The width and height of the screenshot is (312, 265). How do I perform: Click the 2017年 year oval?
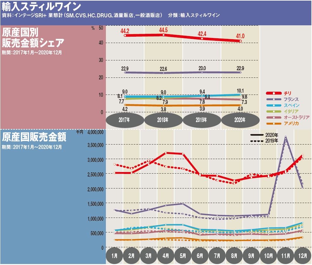[125, 120]
